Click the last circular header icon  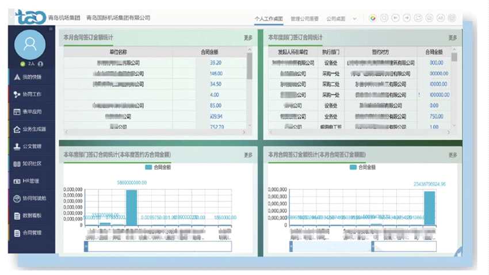tap(452, 18)
